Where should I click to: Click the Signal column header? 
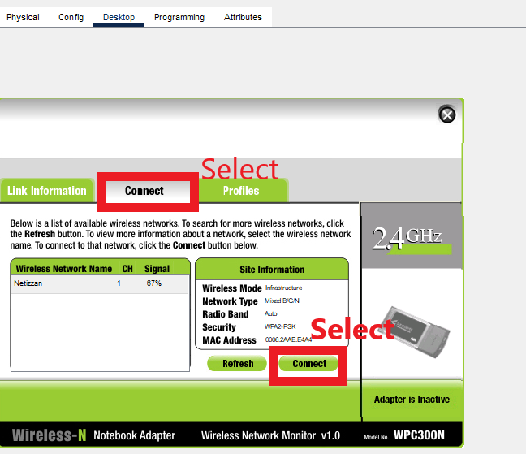click(x=157, y=269)
